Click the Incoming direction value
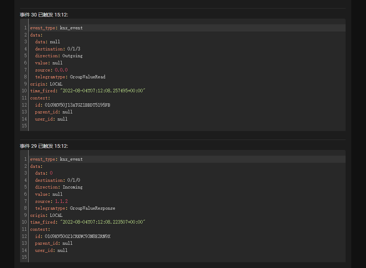366x268 pixels. pyautogui.click(x=72, y=187)
